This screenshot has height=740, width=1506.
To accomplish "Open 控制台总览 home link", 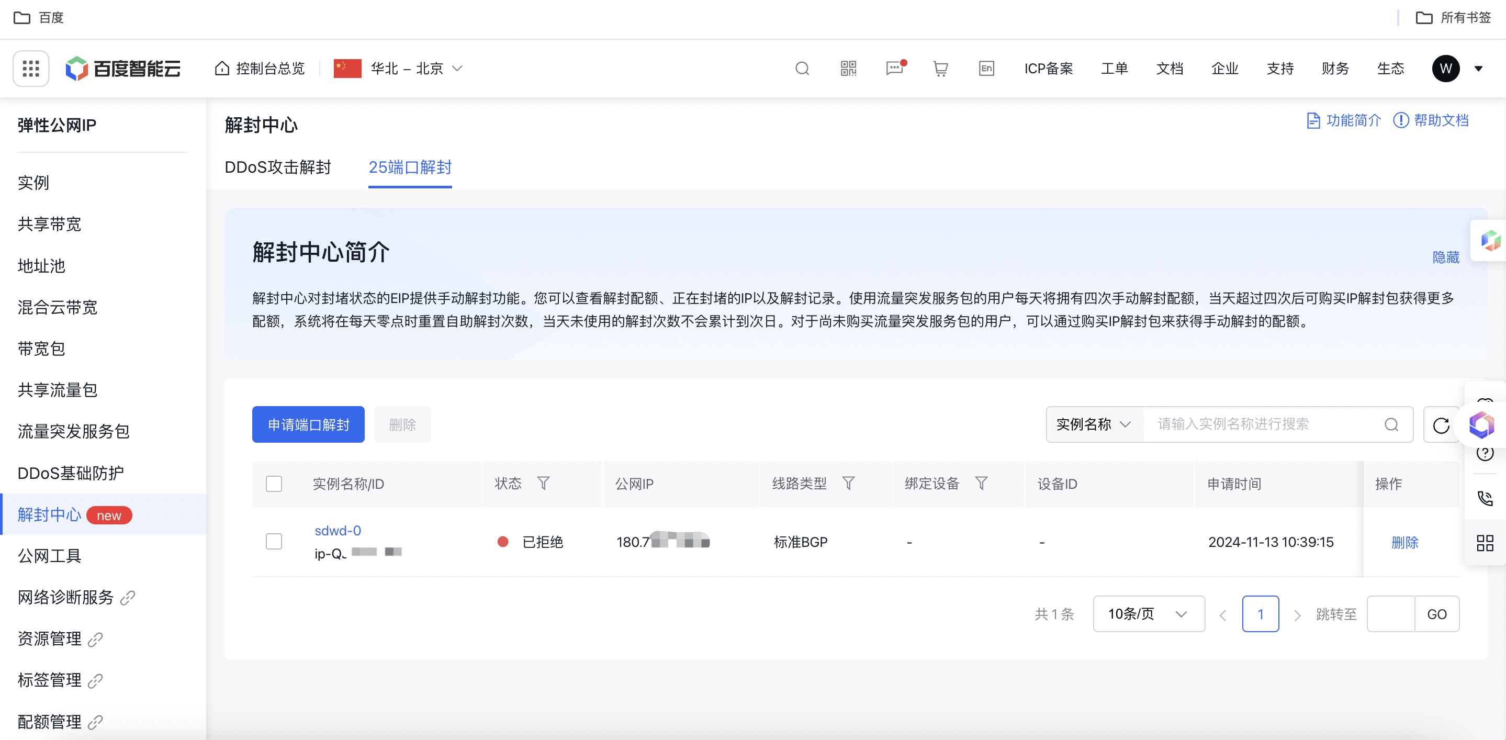I will 260,69.
